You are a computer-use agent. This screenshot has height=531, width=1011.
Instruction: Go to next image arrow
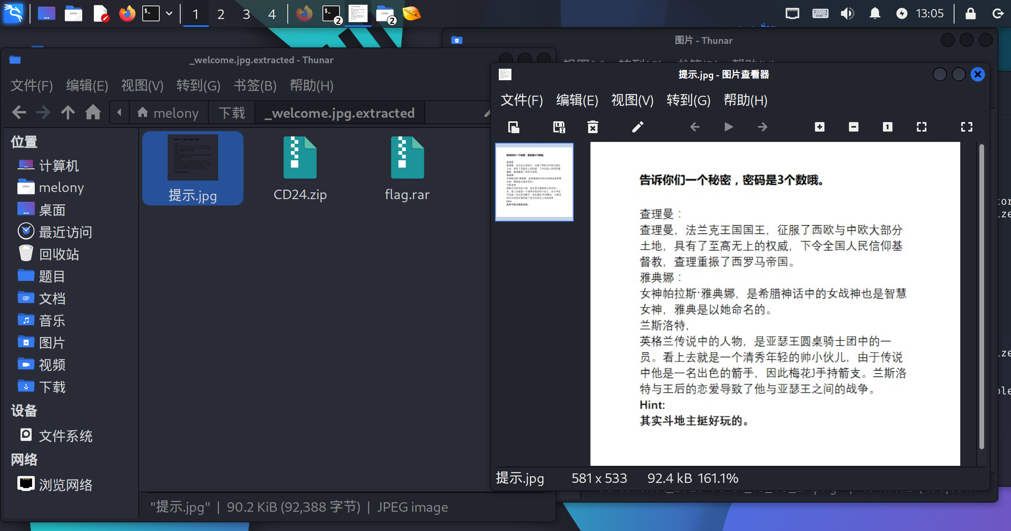point(762,127)
